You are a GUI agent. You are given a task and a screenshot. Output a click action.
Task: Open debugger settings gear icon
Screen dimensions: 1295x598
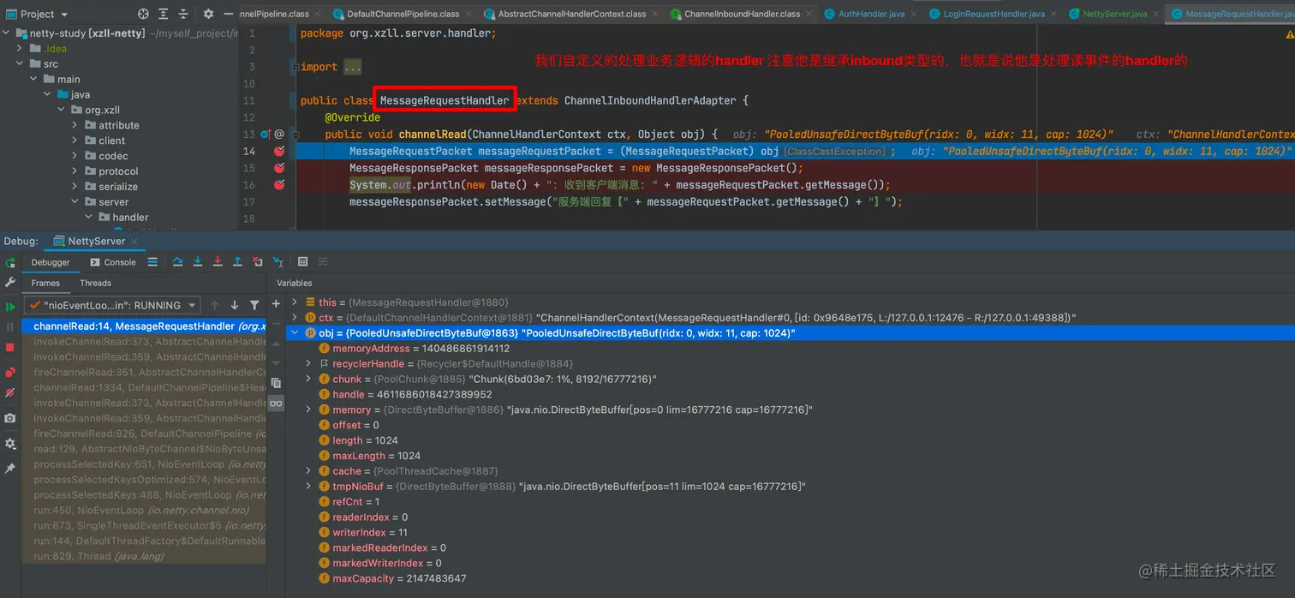[x=10, y=444]
